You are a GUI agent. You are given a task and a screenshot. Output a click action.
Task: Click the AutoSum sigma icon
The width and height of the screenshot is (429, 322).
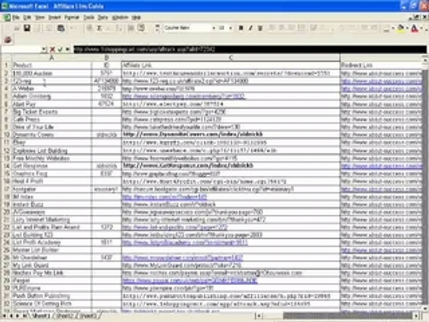[x=100, y=28]
